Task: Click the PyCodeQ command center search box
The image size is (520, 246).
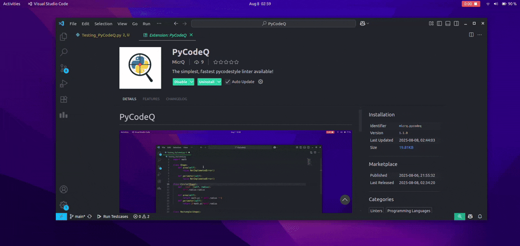Action: [x=273, y=24]
